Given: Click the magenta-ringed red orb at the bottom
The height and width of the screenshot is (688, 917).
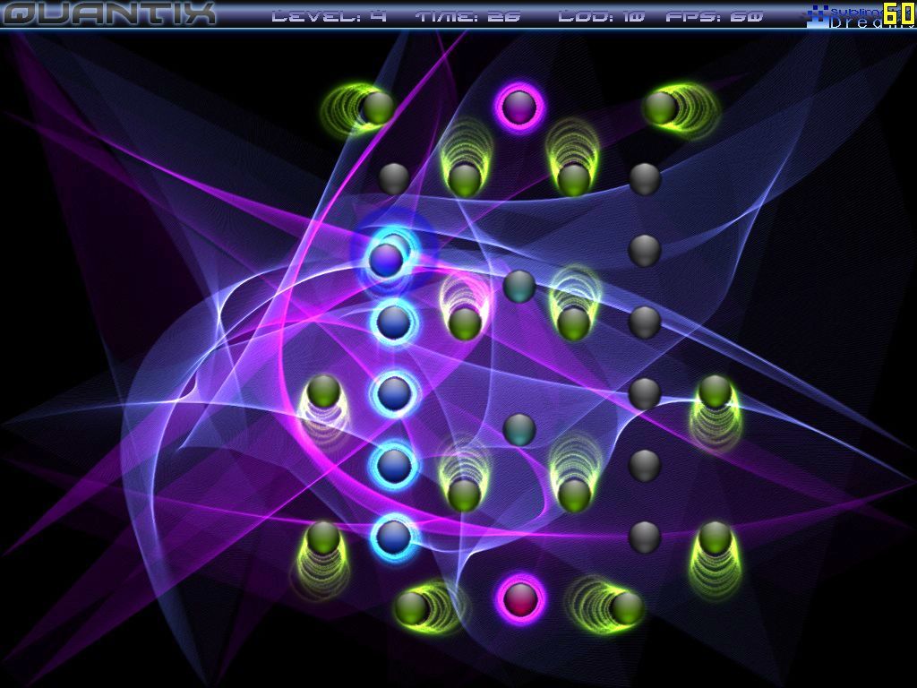Looking at the screenshot, I should [520, 599].
